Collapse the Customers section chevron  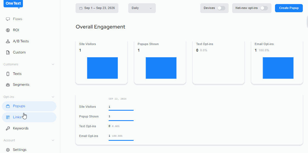(53, 65)
